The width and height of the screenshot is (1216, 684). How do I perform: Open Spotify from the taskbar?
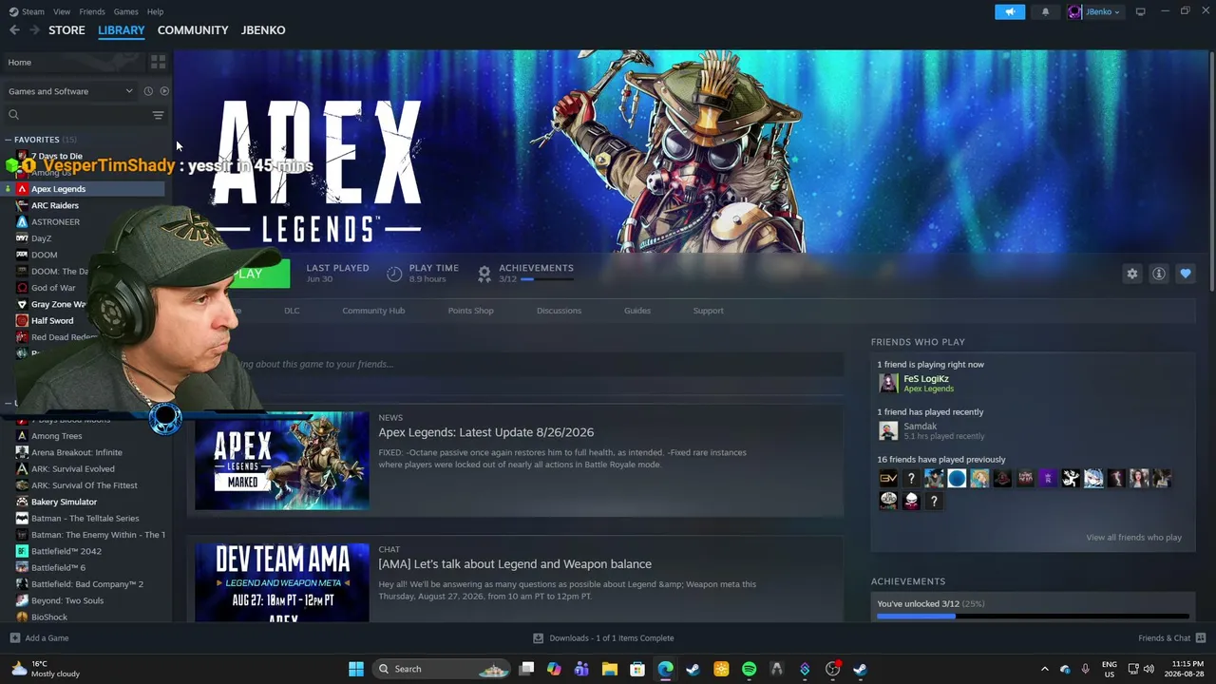pyautogui.click(x=749, y=669)
